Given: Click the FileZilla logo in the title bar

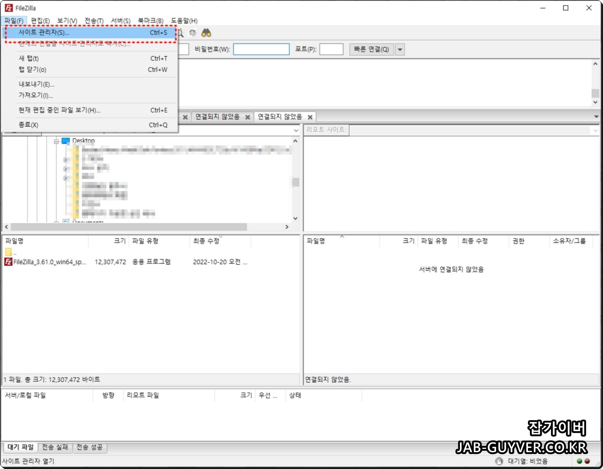Looking at the screenshot, I should click(9, 8).
